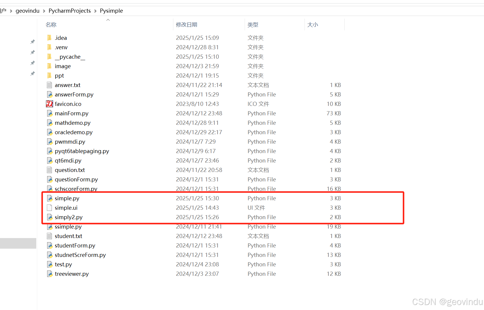Click the treeviewer.py Python file icon

pos(50,274)
